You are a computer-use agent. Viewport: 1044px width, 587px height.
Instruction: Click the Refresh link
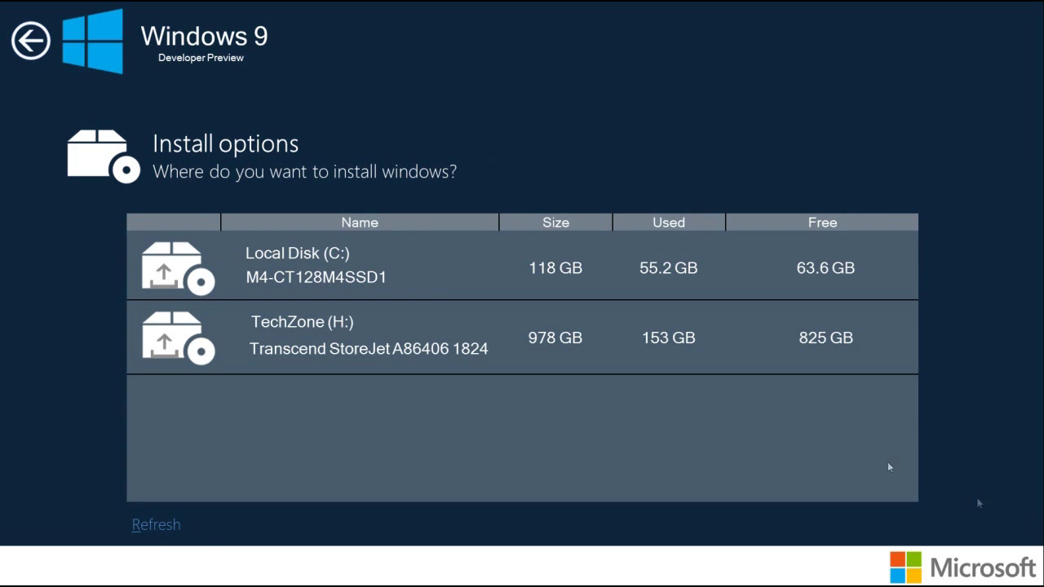[x=156, y=525]
